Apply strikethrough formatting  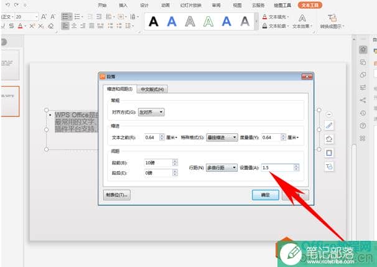click(11, 26)
